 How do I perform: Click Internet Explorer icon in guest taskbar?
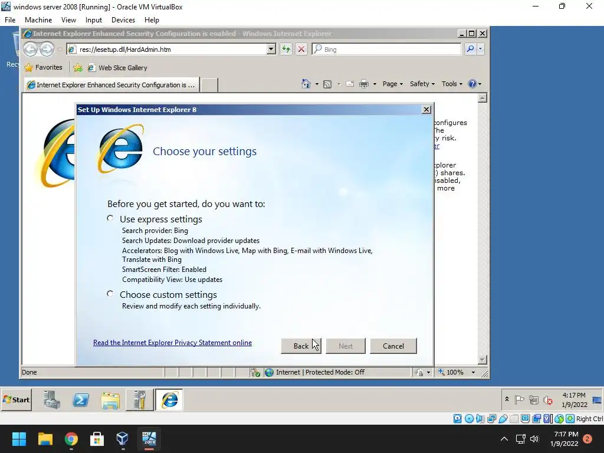169,399
